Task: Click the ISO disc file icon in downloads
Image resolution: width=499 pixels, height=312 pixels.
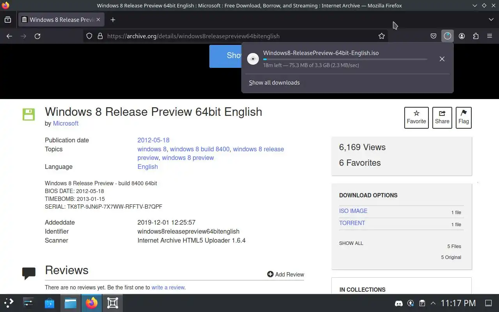Action: (253, 59)
